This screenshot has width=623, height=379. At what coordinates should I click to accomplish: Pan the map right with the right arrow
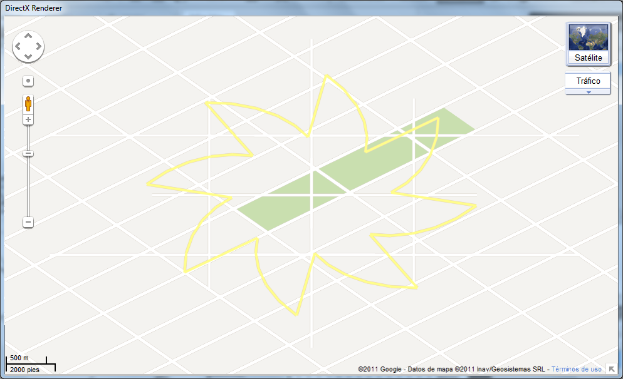click(x=38, y=47)
